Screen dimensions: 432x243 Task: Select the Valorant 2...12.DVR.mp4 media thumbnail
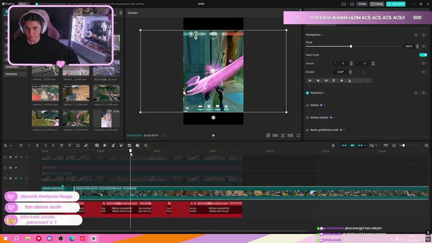(x=45, y=118)
